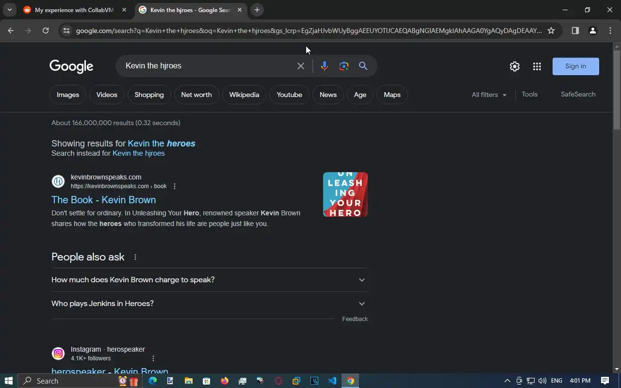
Task: Open File Explorer from taskbar
Action: tap(189, 381)
